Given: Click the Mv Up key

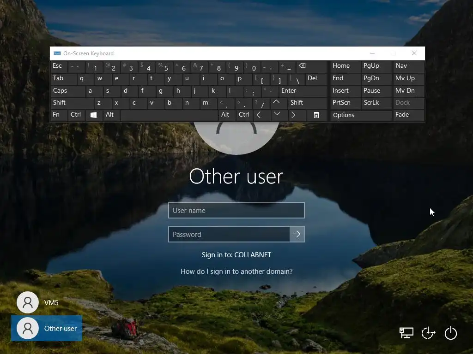Looking at the screenshot, I should point(409,79).
